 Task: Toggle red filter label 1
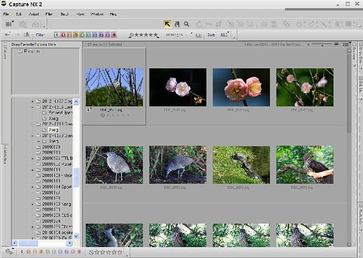[63, 35]
